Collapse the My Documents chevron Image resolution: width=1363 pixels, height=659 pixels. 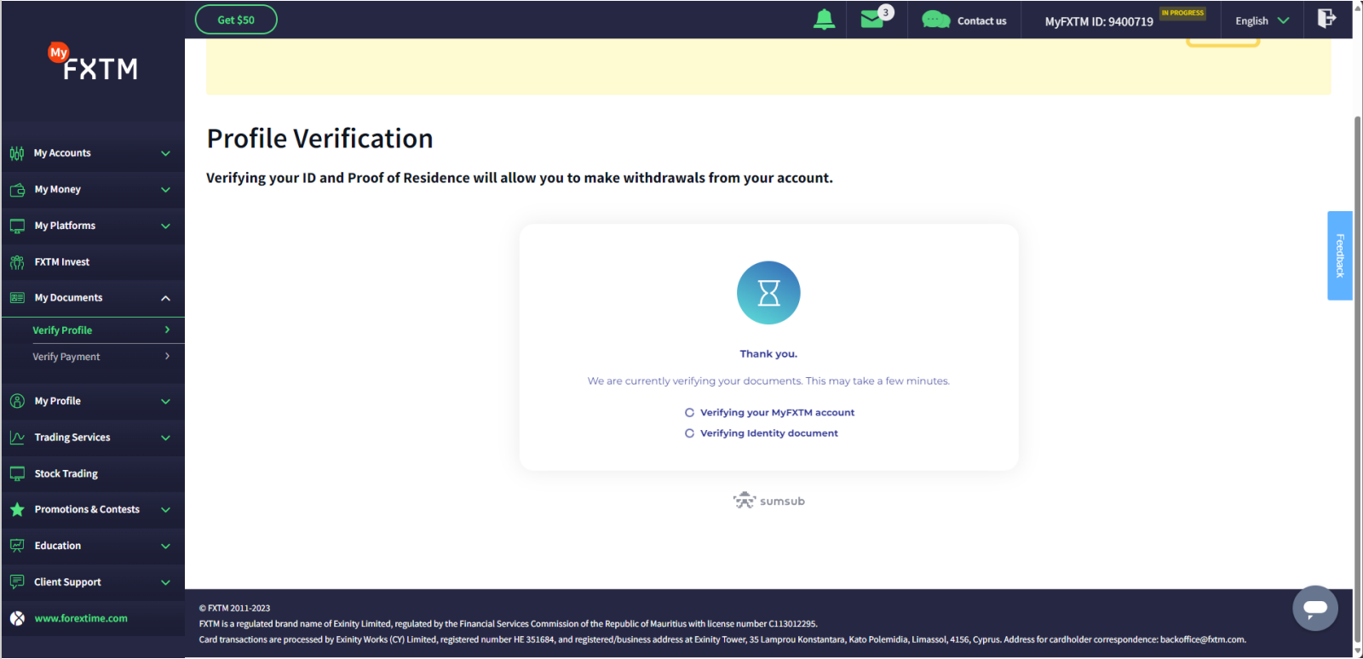(166, 298)
